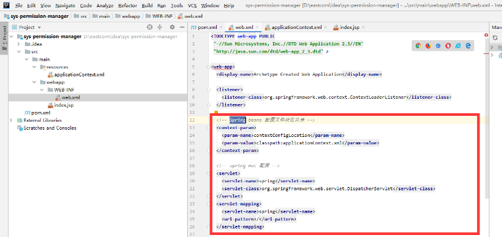The height and width of the screenshot is (237, 502).
Task: Switch to the applicationContext.xml editor tab
Action: 296,27
